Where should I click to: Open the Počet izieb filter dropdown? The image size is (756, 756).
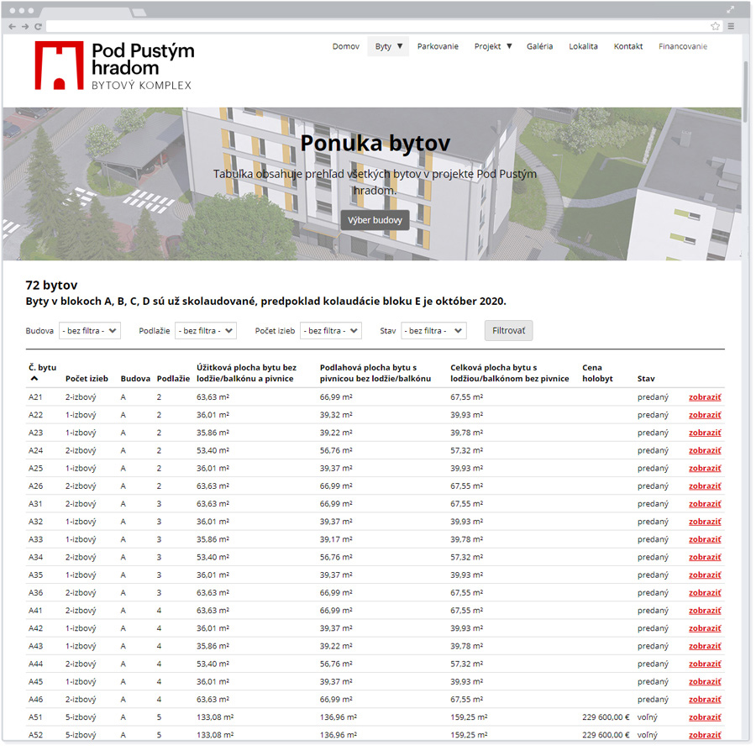click(x=331, y=331)
